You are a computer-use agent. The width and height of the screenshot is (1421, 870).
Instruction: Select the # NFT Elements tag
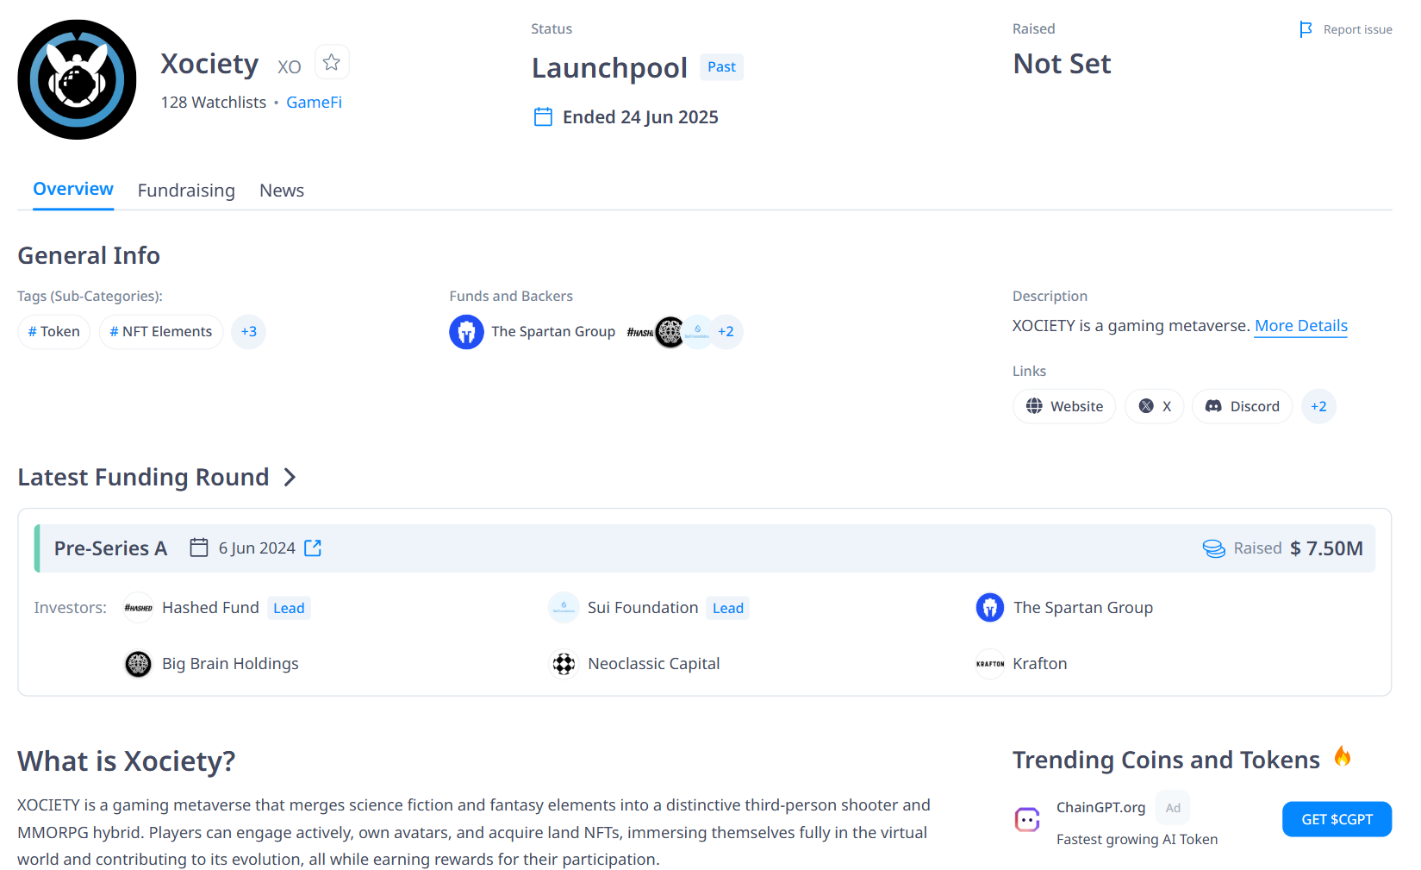coord(161,332)
